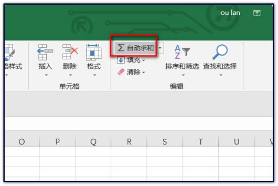Open the Clear dropdown arrow
278x186 pixels.
[x=144, y=72]
